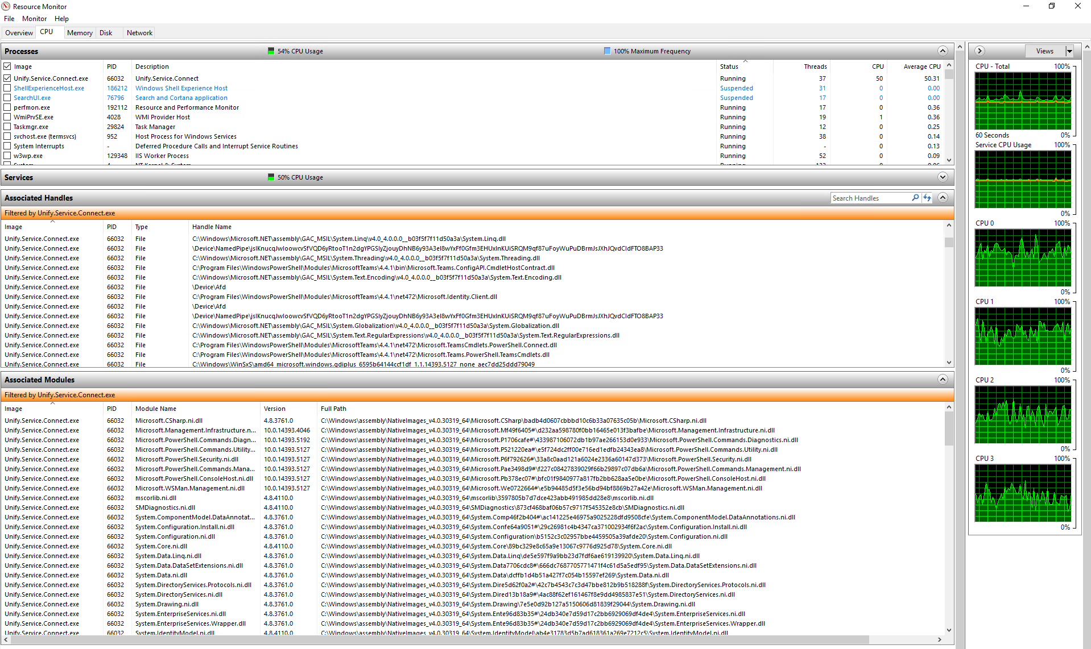Collapse the graphs pane with the arrow button
This screenshot has height=649, width=1091.
980,51
